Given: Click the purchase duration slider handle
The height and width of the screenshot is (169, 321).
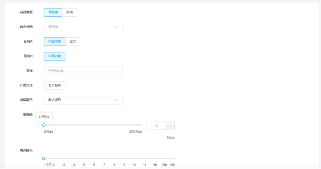Looking at the screenshot, I should (x=44, y=158).
